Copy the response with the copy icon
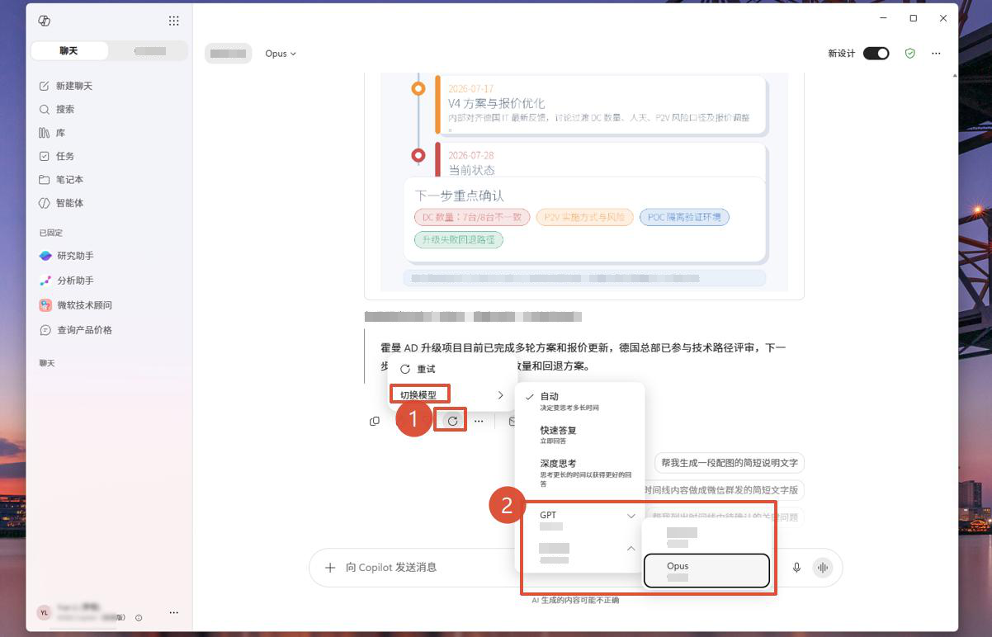 (375, 421)
